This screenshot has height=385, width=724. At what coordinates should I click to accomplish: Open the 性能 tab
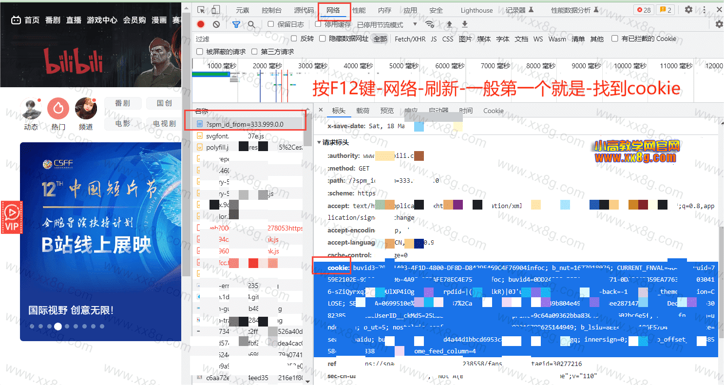coord(359,10)
